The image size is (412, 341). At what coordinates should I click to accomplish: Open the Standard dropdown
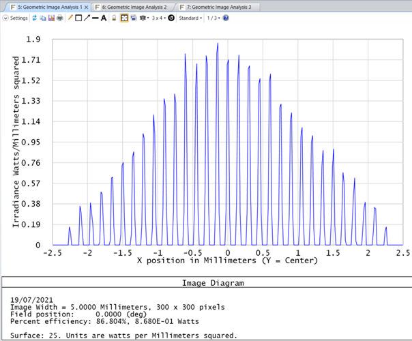(190, 18)
